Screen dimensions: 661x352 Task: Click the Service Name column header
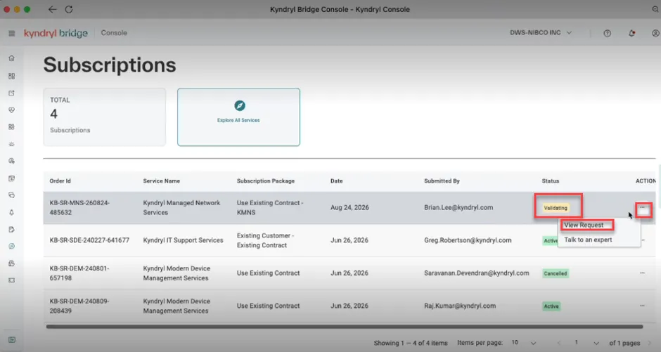[162, 181]
